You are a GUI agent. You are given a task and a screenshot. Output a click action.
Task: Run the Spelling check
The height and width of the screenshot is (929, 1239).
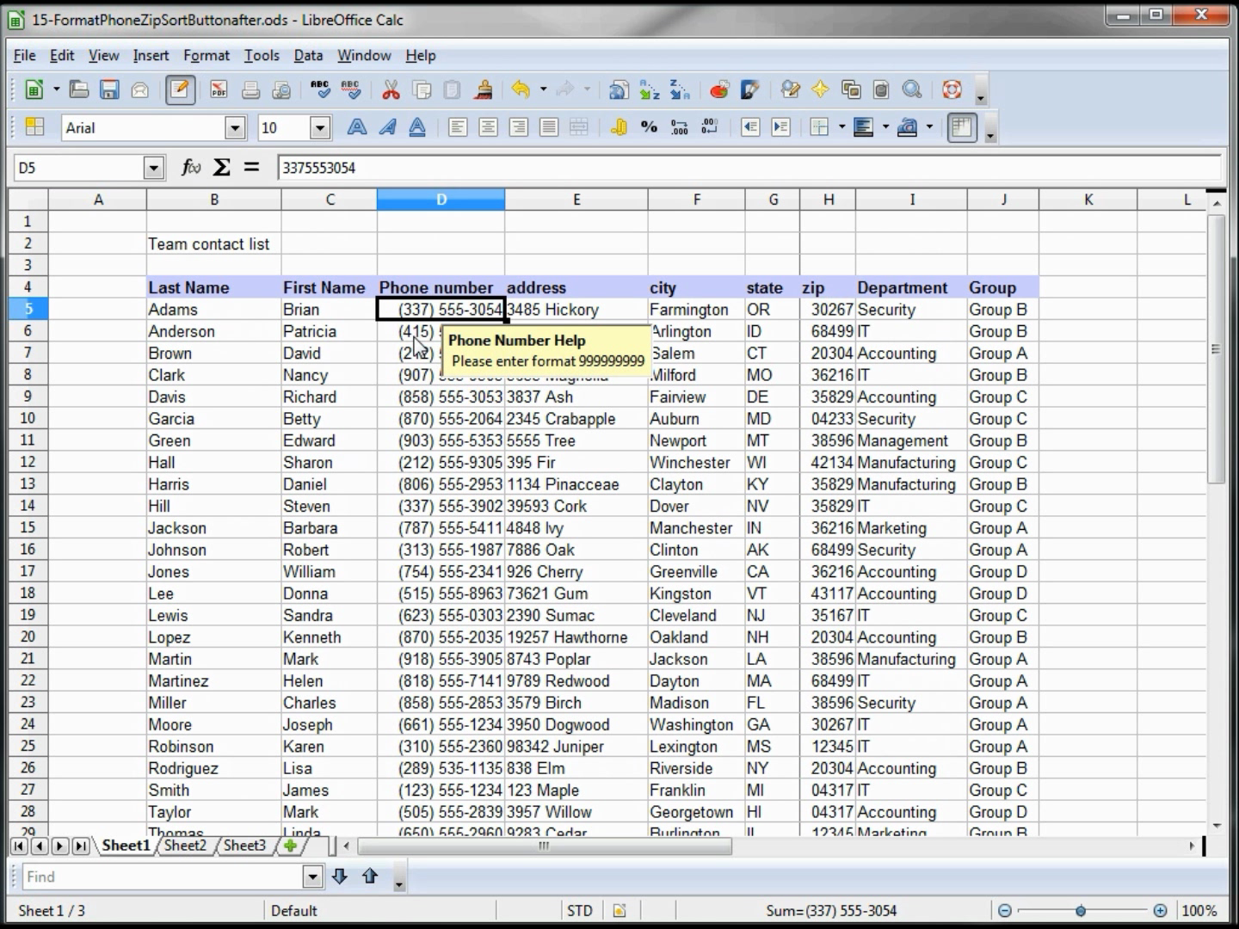click(x=320, y=89)
